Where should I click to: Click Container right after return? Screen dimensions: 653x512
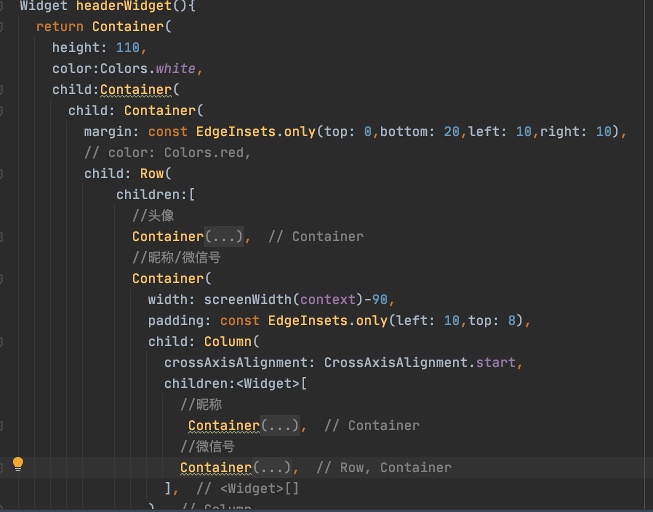pos(128,26)
